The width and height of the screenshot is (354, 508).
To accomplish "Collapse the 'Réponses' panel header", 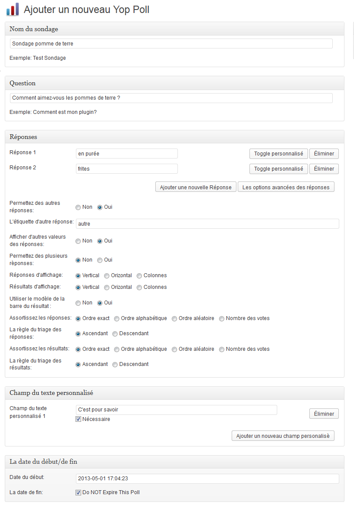I will (x=174, y=137).
